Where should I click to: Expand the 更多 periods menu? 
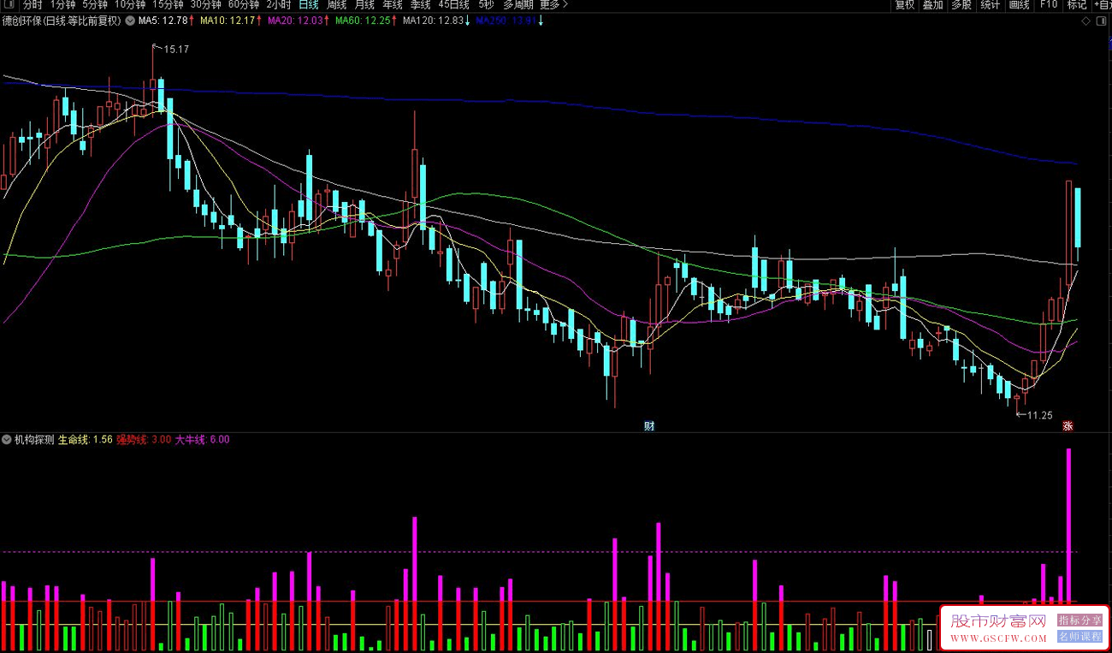tap(554, 5)
